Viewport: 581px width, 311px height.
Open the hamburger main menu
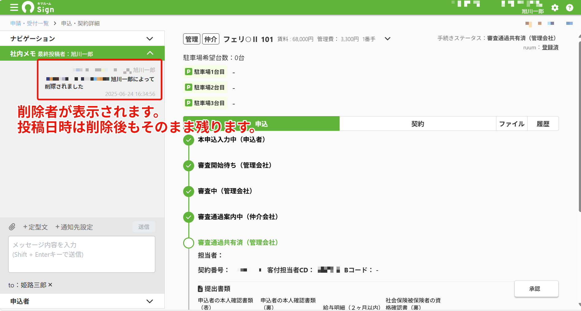pos(14,7)
